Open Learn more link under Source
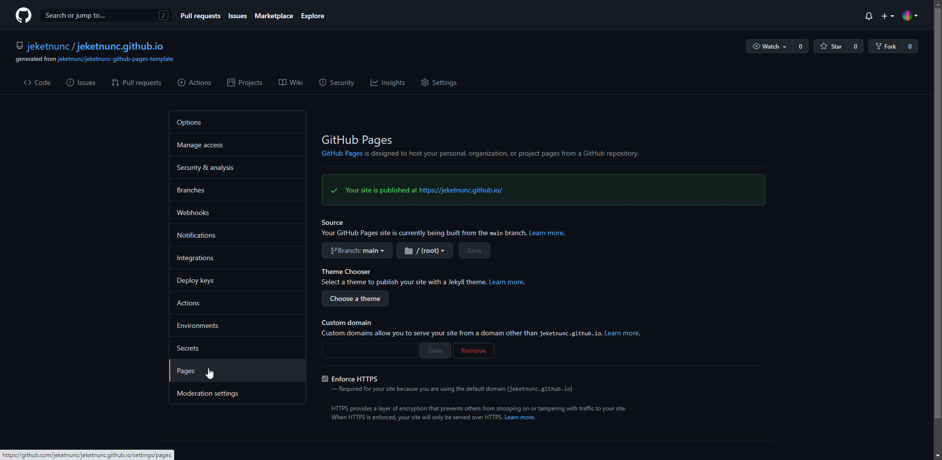Viewport: 942px width, 460px height. click(546, 233)
